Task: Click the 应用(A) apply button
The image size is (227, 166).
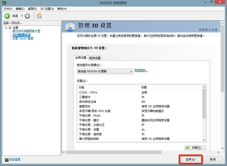Action: [190, 159]
